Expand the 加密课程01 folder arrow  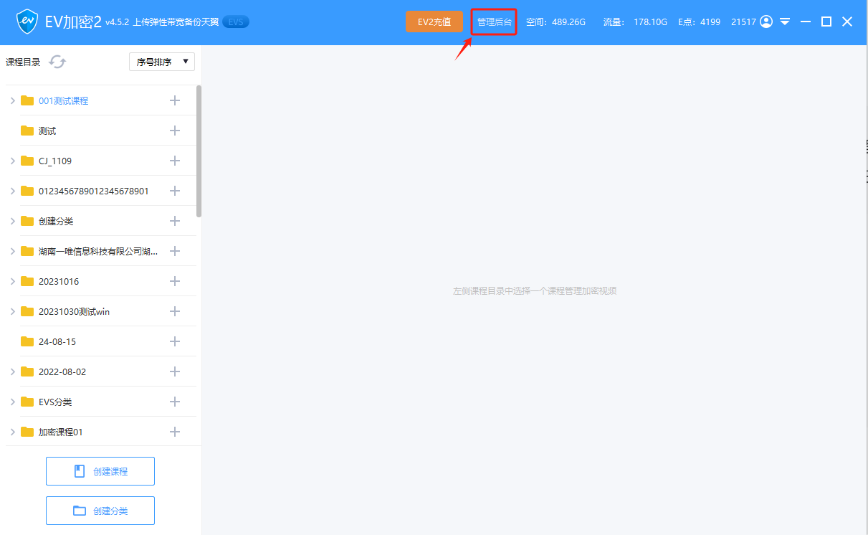(x=13, y=432)
